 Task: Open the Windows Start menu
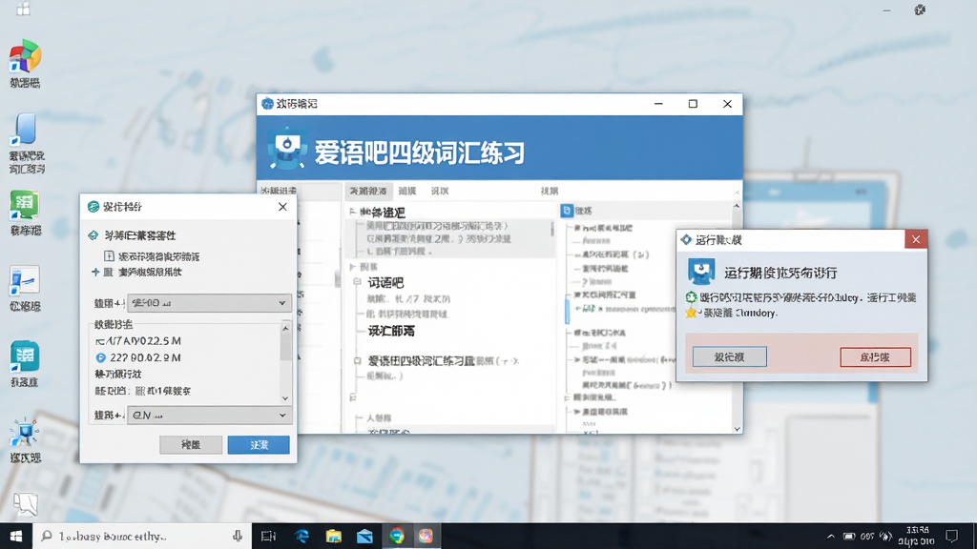(x=16, y=536)
